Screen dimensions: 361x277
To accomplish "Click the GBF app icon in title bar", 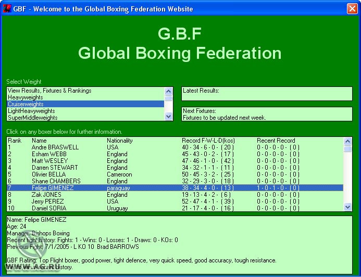I will (x=7, y=9).
